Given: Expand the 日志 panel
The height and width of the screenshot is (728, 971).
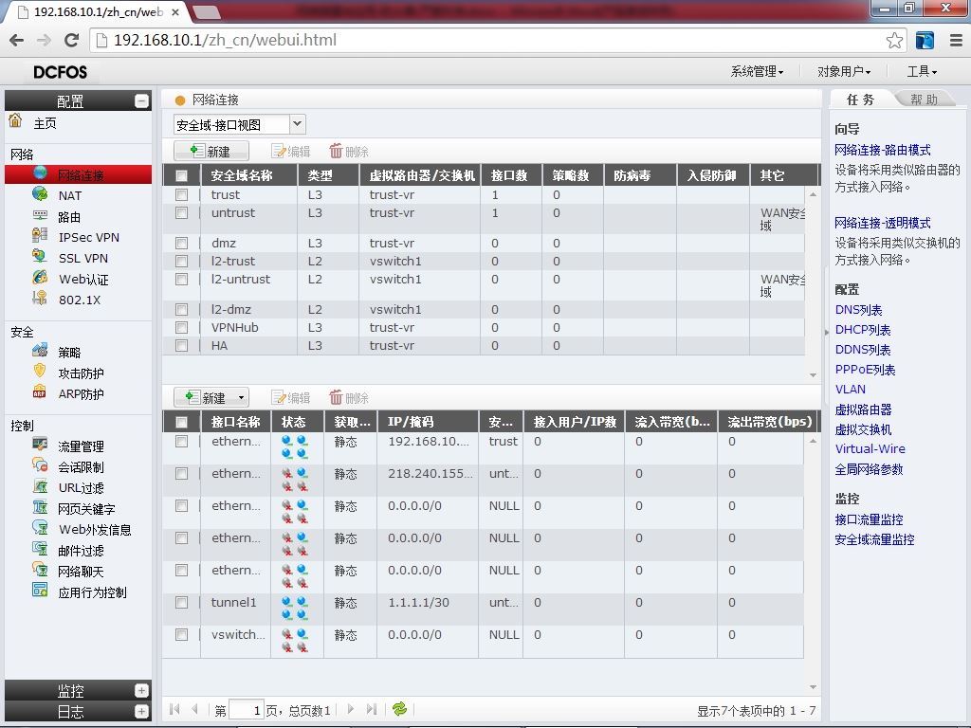Looking at the screenshot, I should (142, 711).
